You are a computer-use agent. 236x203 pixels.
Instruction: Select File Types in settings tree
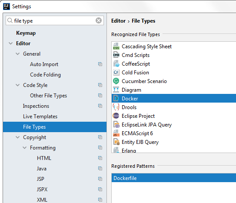coord(55,127)
